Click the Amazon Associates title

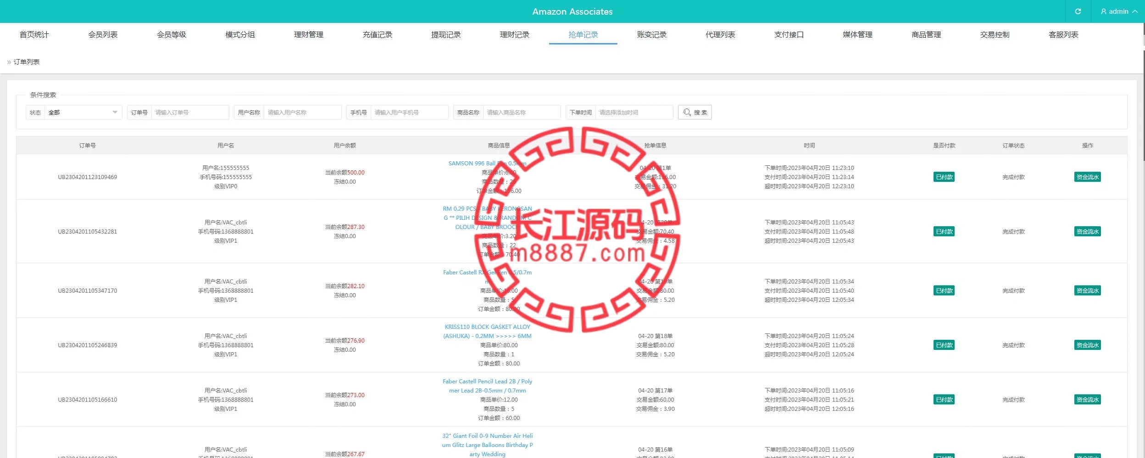(x=572, y=11)
